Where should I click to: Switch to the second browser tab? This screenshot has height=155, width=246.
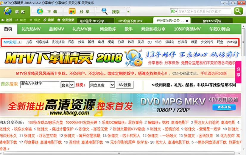(134, 21)
